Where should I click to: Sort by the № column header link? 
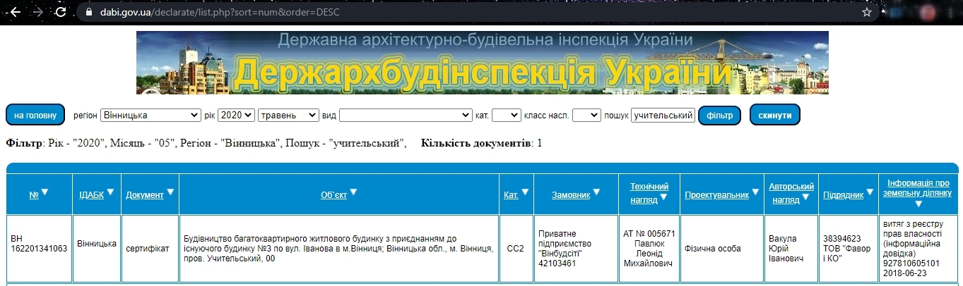point(34,194)
